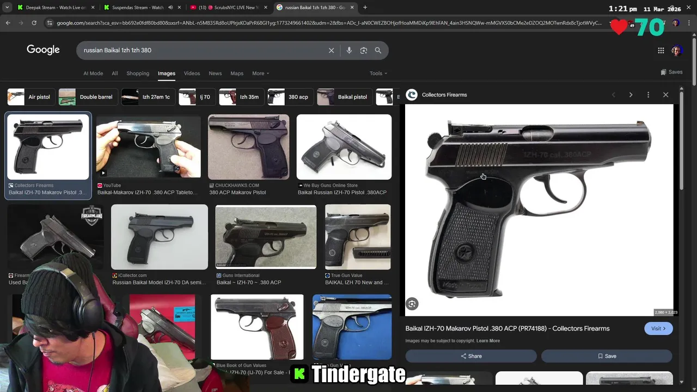This screenshot has width=697, height=392.
Task: Switch to Videos results tab
Action: 192,73
